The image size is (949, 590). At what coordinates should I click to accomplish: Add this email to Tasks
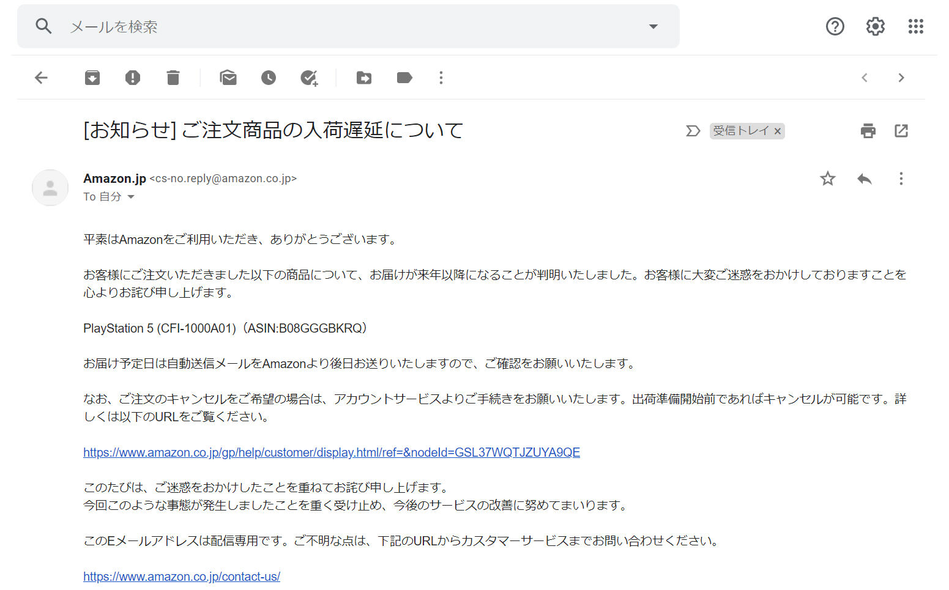tap(309, 78)
